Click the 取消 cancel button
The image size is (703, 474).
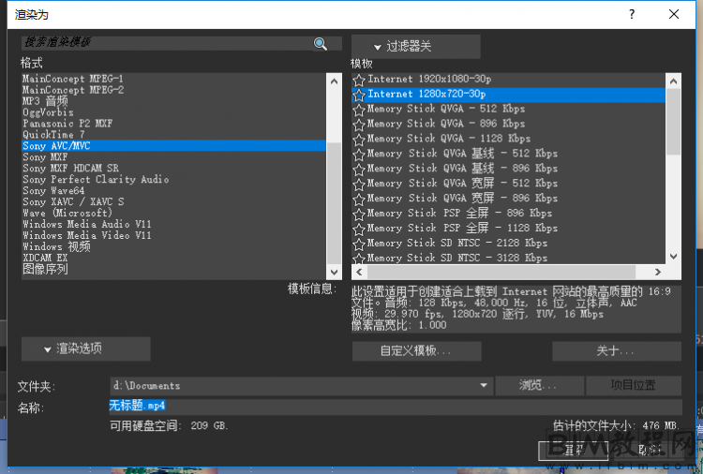pyautogui.click(x=648, y=451)
